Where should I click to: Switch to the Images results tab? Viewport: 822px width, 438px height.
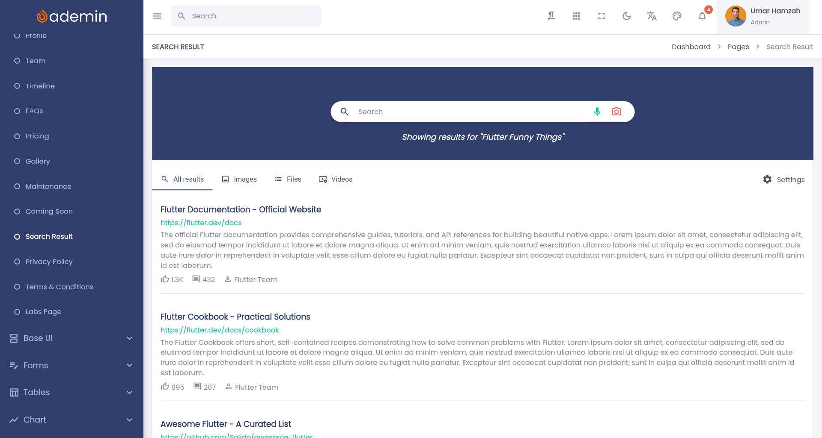(239, 179)
